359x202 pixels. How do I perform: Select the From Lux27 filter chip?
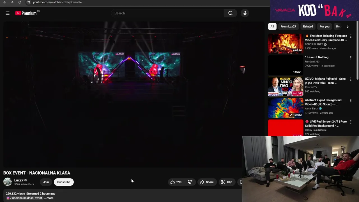(x=288, y=26)
